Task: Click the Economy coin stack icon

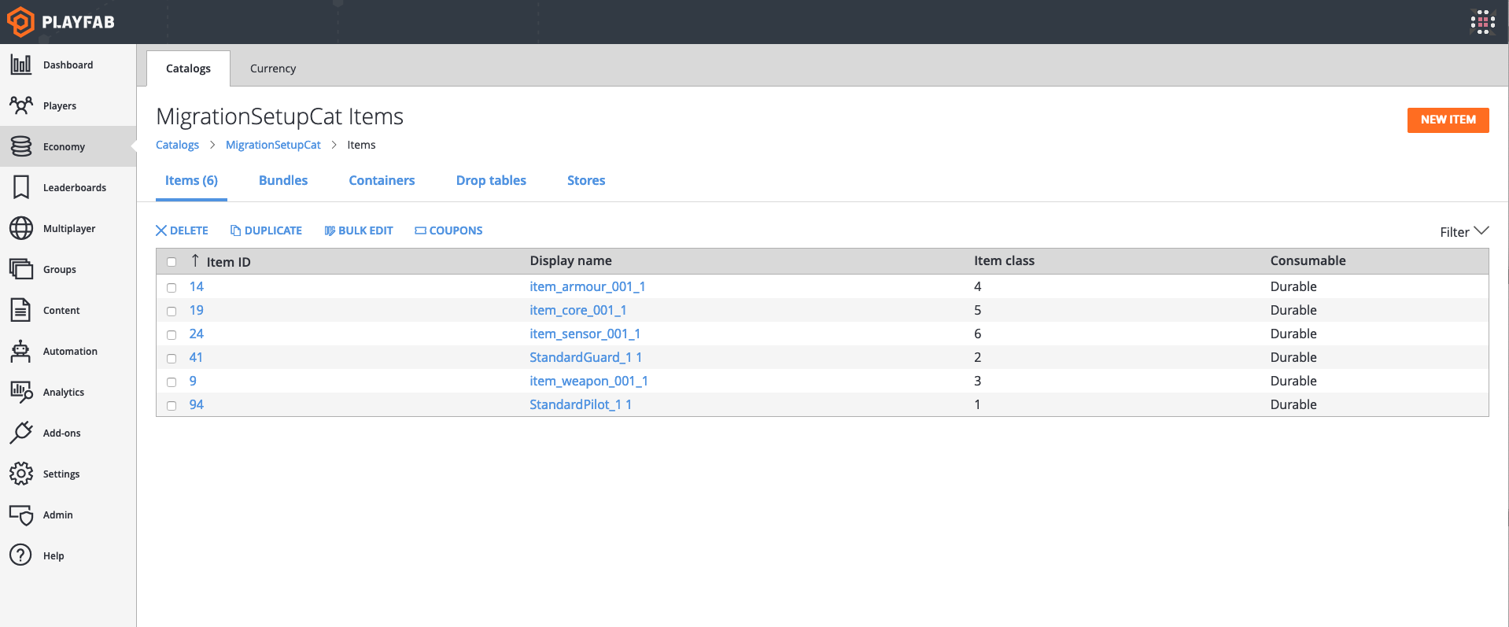Action: pos(21,146)
